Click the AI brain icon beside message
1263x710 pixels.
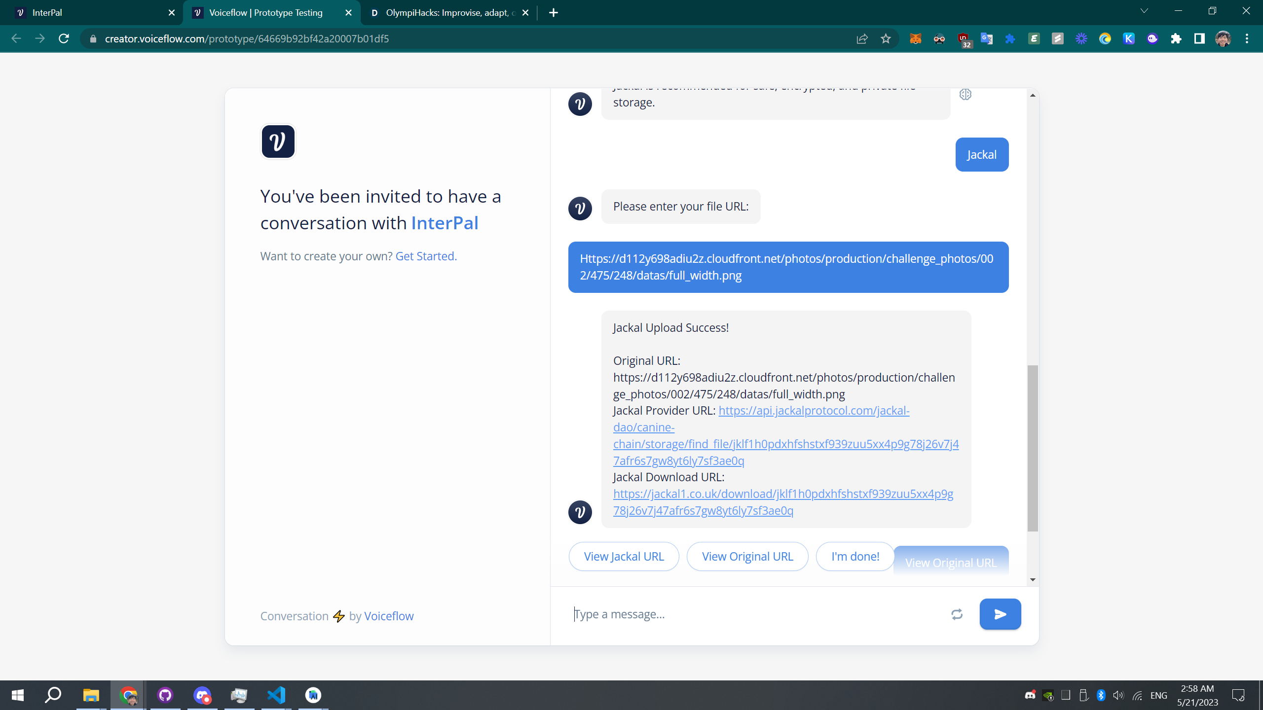click(x=965, y=94)
